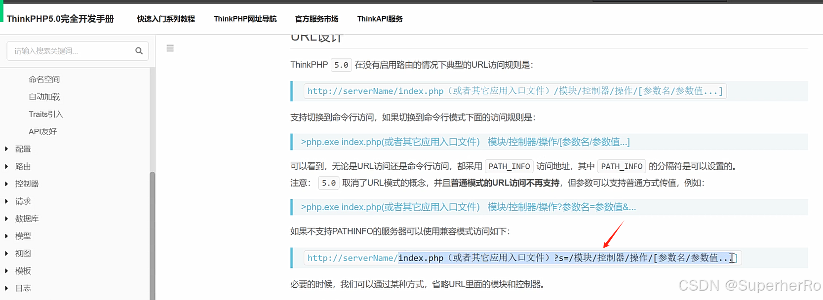Select the 请求 sidebar entry
This screenshot has width=823, height=300.
(23, 201)
